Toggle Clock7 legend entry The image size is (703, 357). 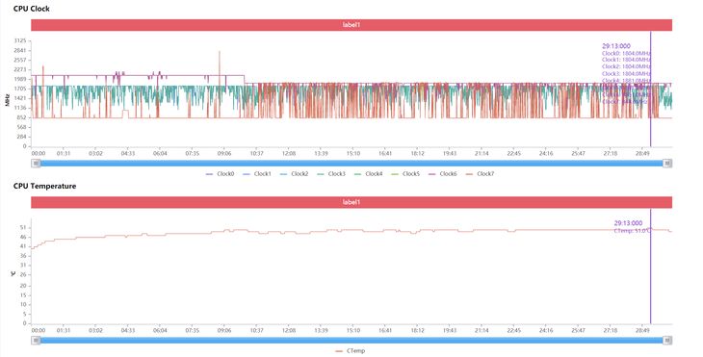[481, 174]
